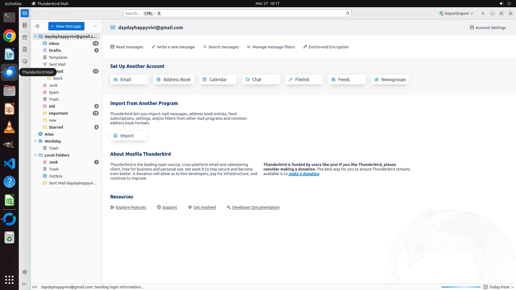Collapse the daydayhappyvivi Gmail account tree
The image size is (516, 290).
tap(35, 36)
